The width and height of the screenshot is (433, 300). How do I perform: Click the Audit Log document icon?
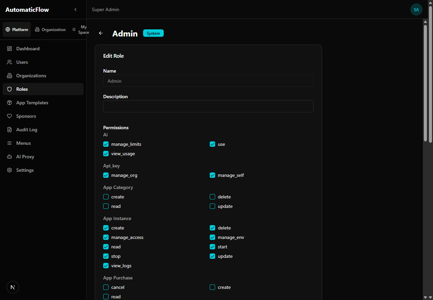(x=9, y=130)
